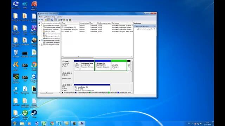The image size is (225, 126).
Task: Expand the Службы и приложения node
Action: tap(40, 45)
